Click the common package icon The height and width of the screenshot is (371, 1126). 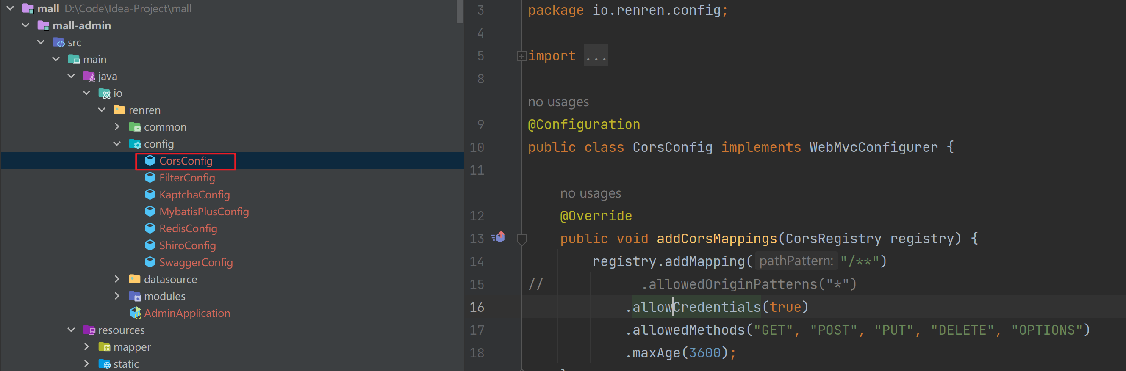[x=135, y=127]
